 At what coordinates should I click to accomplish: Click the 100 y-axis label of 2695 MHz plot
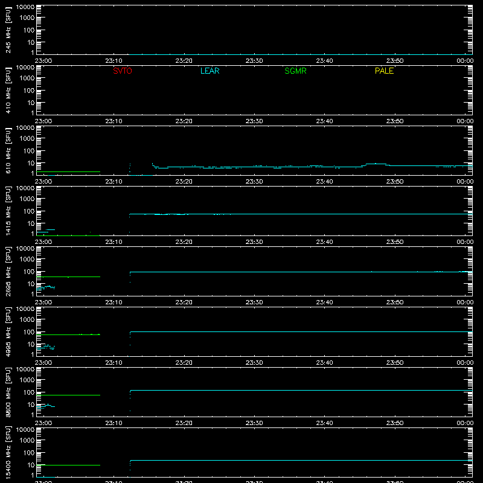[29, 272]
